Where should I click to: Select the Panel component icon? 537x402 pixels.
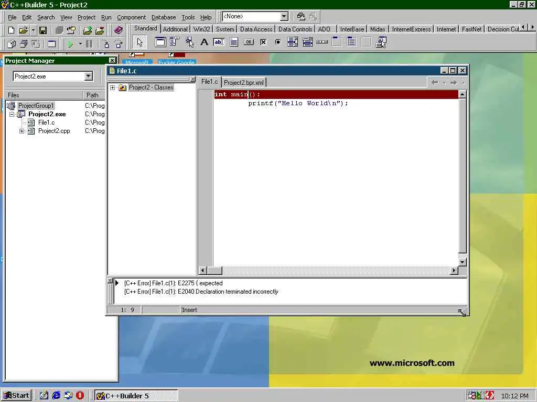pos(366,42)
